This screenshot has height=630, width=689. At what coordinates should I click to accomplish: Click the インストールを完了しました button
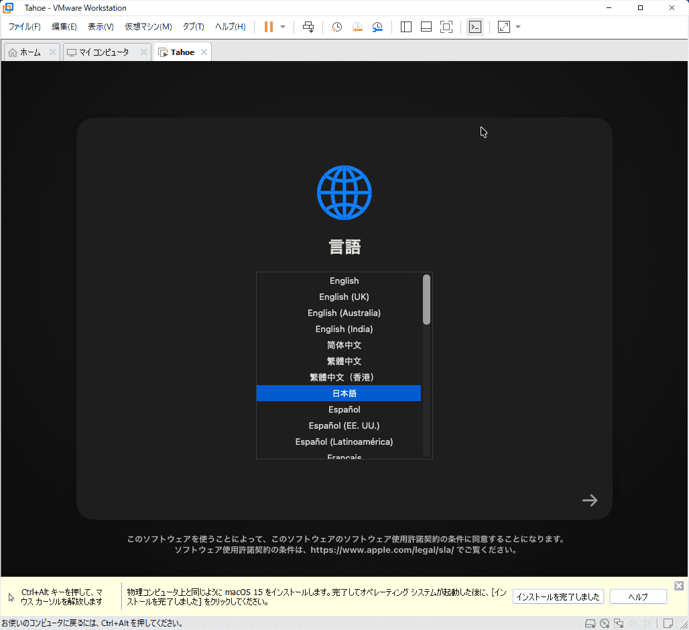point(558,596)
